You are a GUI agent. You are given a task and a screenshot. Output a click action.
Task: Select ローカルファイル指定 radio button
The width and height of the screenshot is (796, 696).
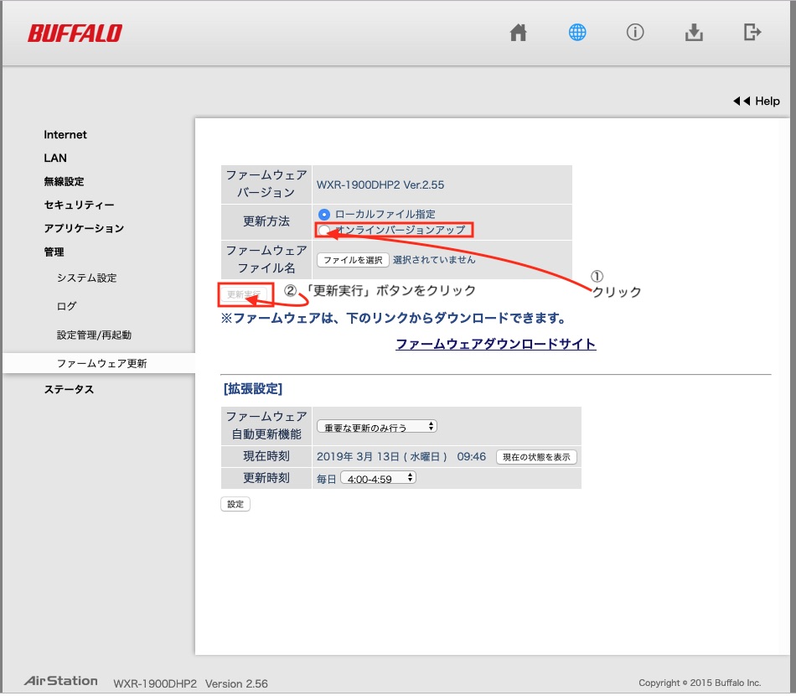(324, 215)
